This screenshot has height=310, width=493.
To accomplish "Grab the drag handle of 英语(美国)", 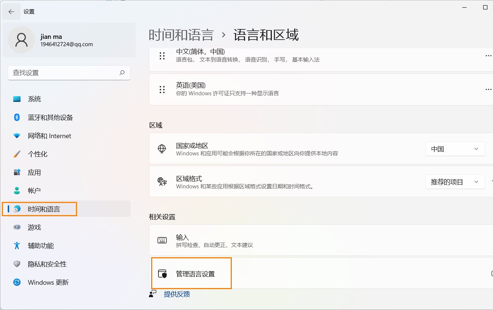I will pyautogui.click(x=162, y=89).
